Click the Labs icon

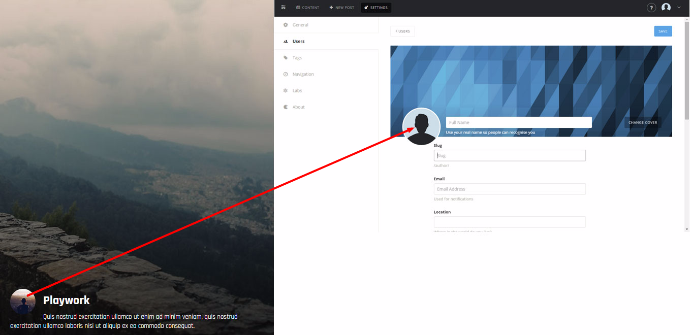point(286,90)
